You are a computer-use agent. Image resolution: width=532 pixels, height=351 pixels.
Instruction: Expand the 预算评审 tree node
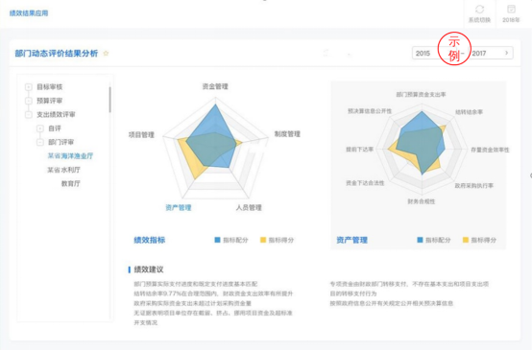coord(29,101)
